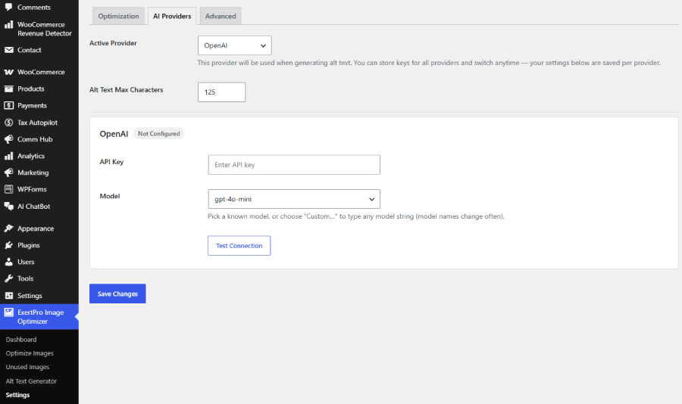This screenshot has height=404, width=682.
Task: Open the Users menu link
Action: click(26, 262)
